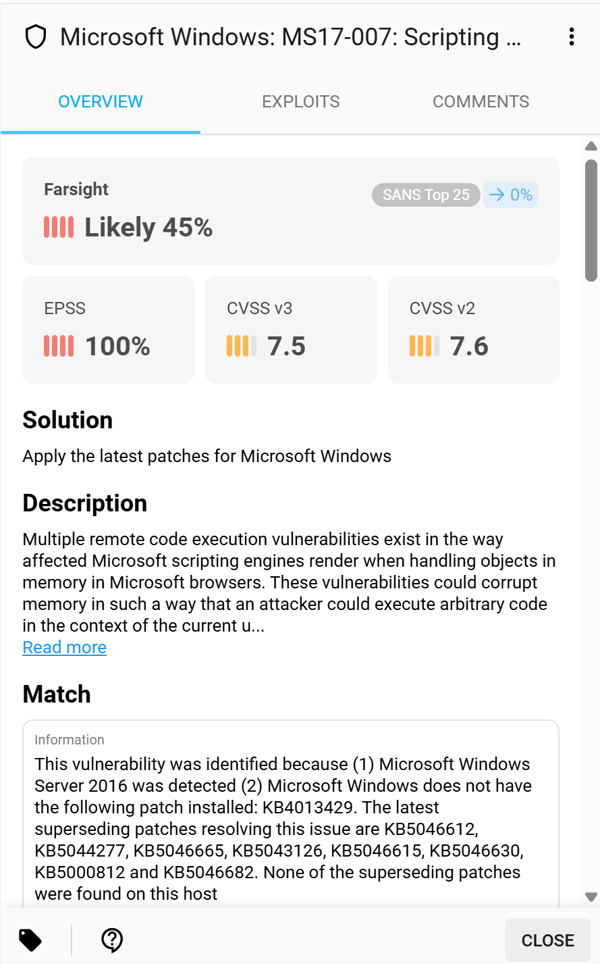Click inside the Match Information text box

(290, 824)
